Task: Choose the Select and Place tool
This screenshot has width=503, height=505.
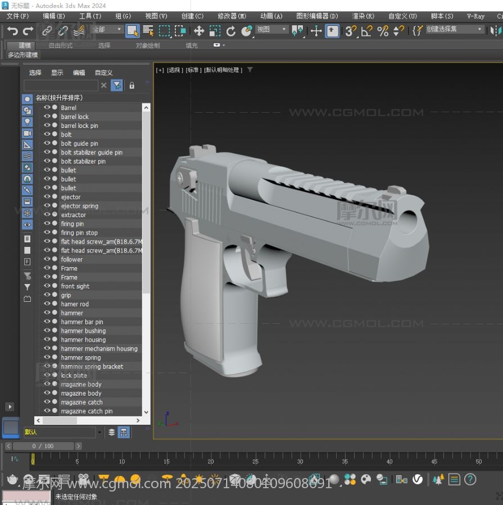Action: [x=247, y=31]
